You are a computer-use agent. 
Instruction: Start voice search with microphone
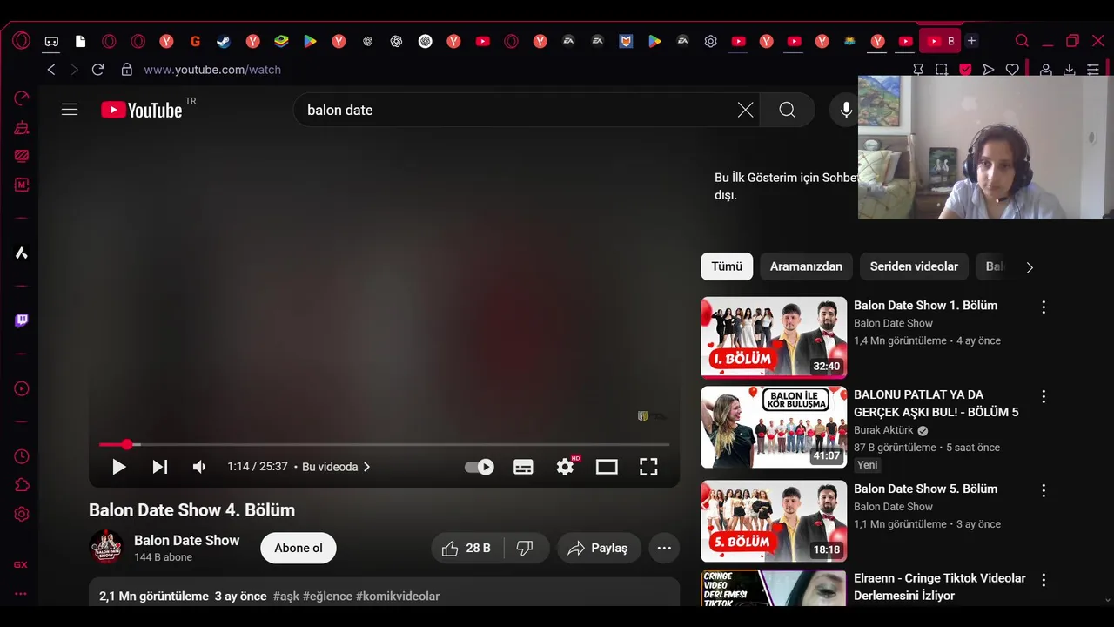coord(845,110)
